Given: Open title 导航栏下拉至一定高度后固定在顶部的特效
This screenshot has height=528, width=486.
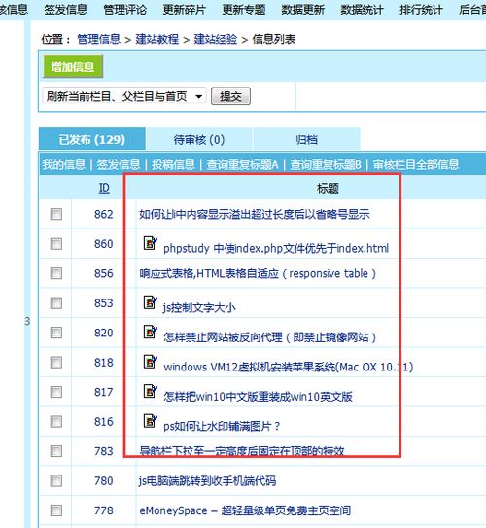Looking at the screenshot, I should [x=242, y=451].
